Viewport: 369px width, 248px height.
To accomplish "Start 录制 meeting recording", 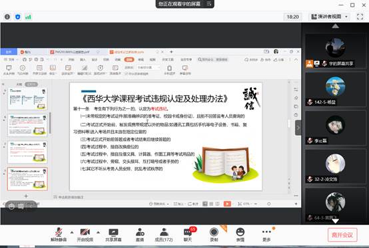I will [x=214, y=235].
